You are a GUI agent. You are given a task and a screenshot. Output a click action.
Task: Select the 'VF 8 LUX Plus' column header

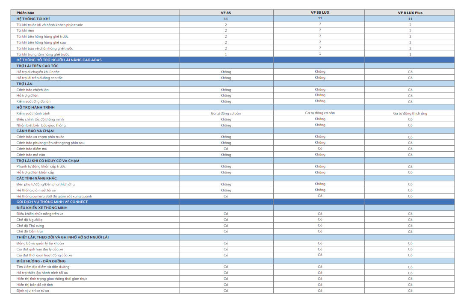point(410,13)
